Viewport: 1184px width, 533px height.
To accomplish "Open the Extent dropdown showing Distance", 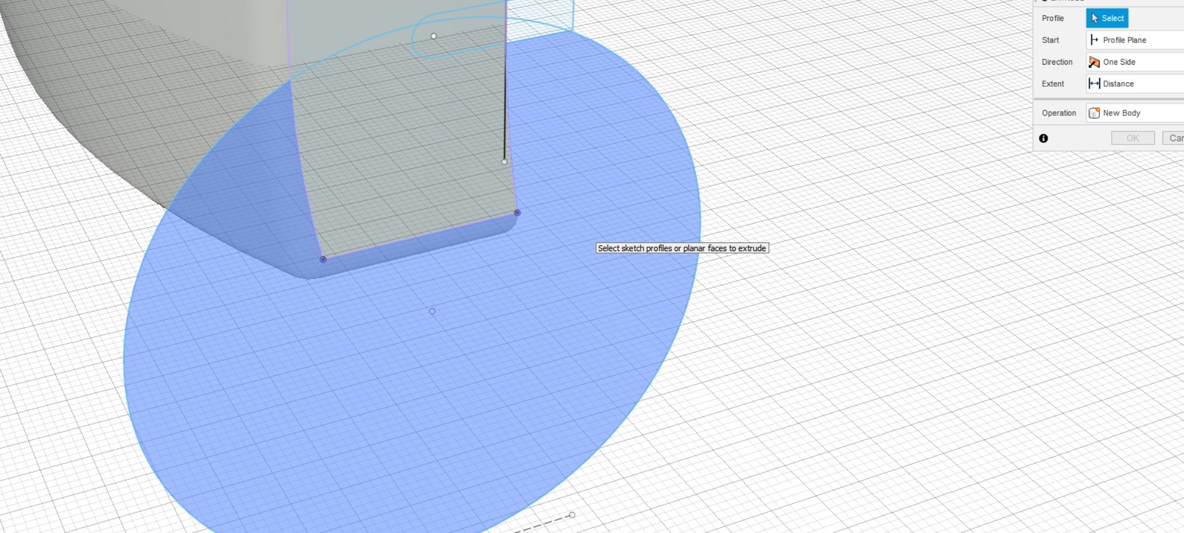I will pos(1135,84).
